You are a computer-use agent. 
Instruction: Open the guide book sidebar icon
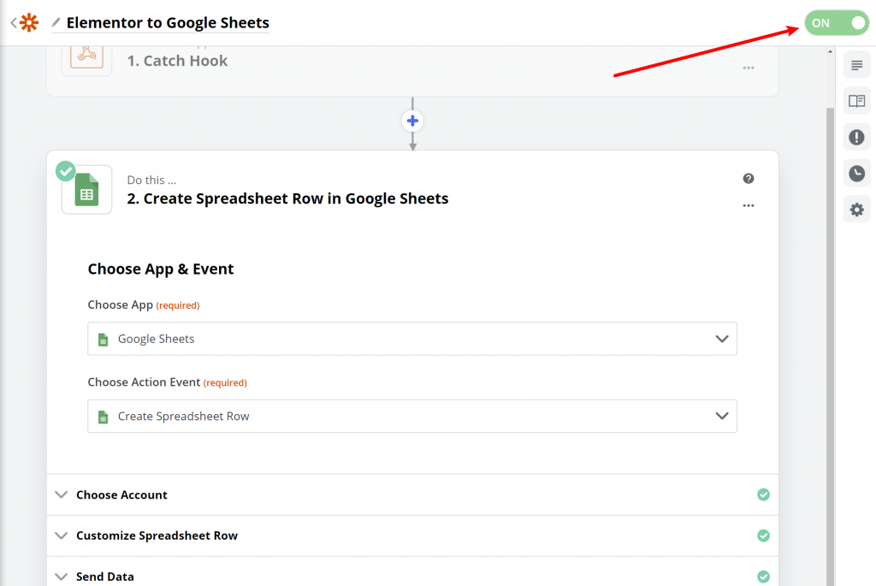tap(856, 101)
